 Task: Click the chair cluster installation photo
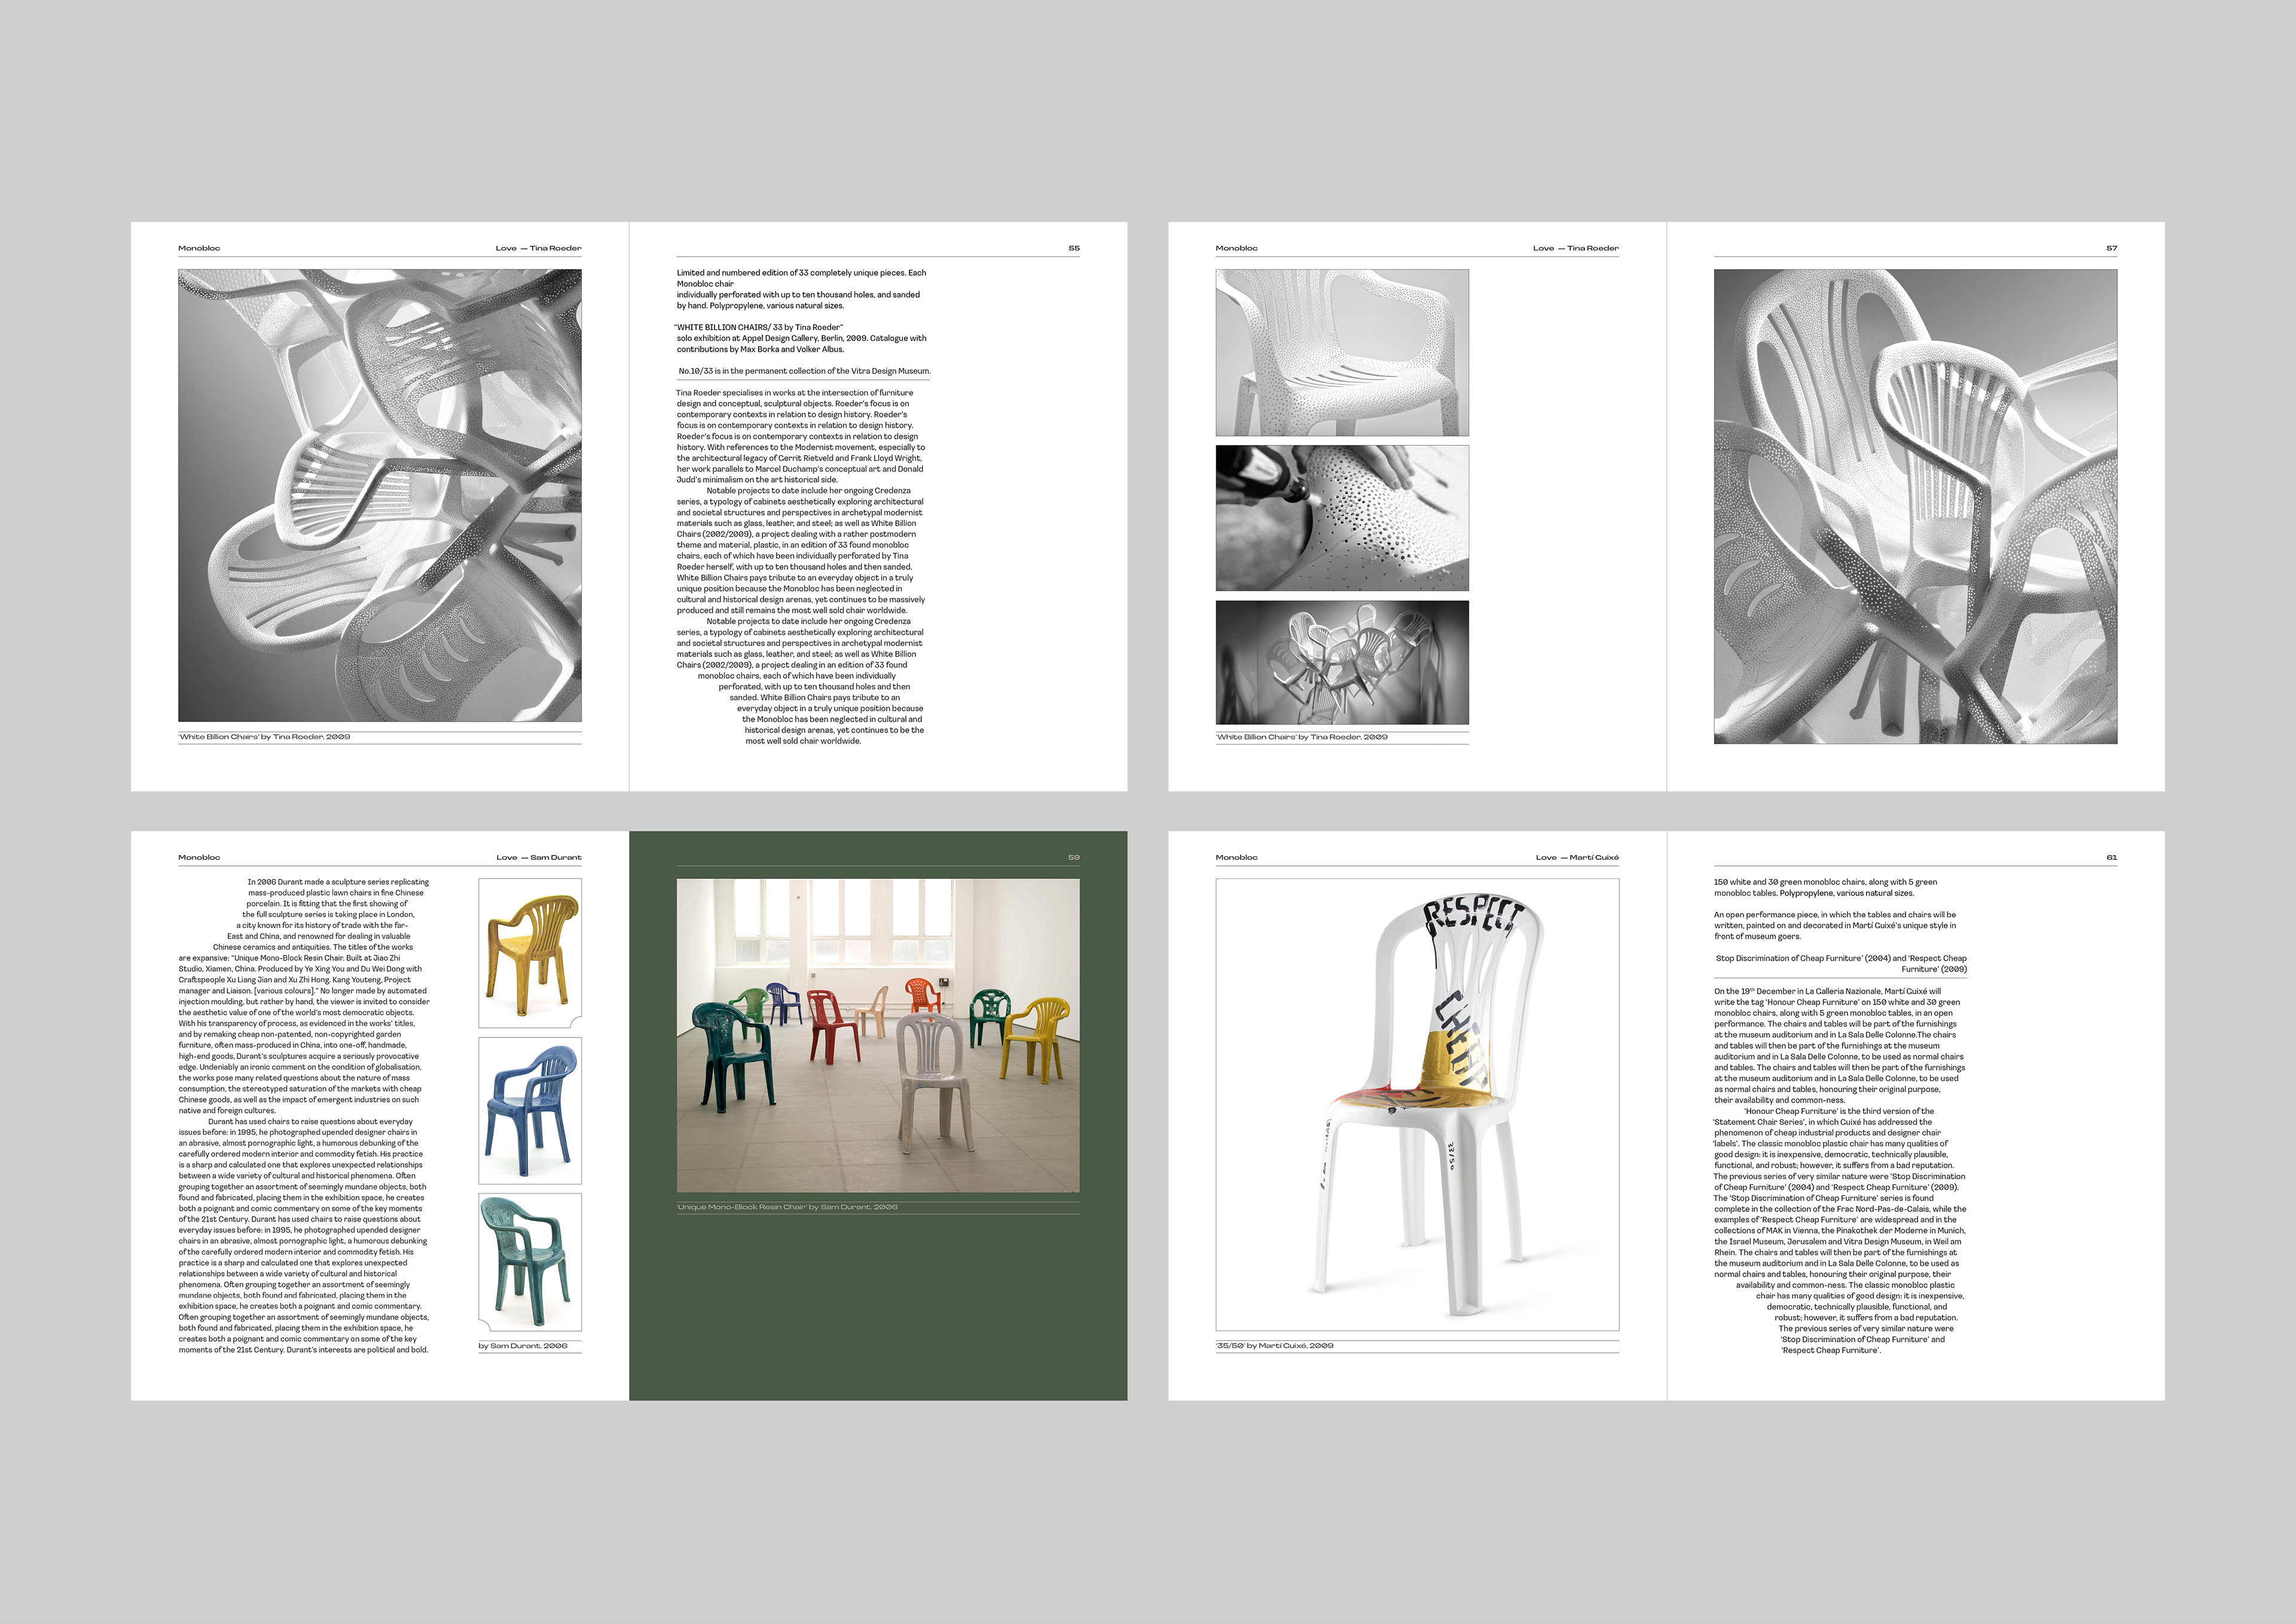click(x=1342, y=662)
